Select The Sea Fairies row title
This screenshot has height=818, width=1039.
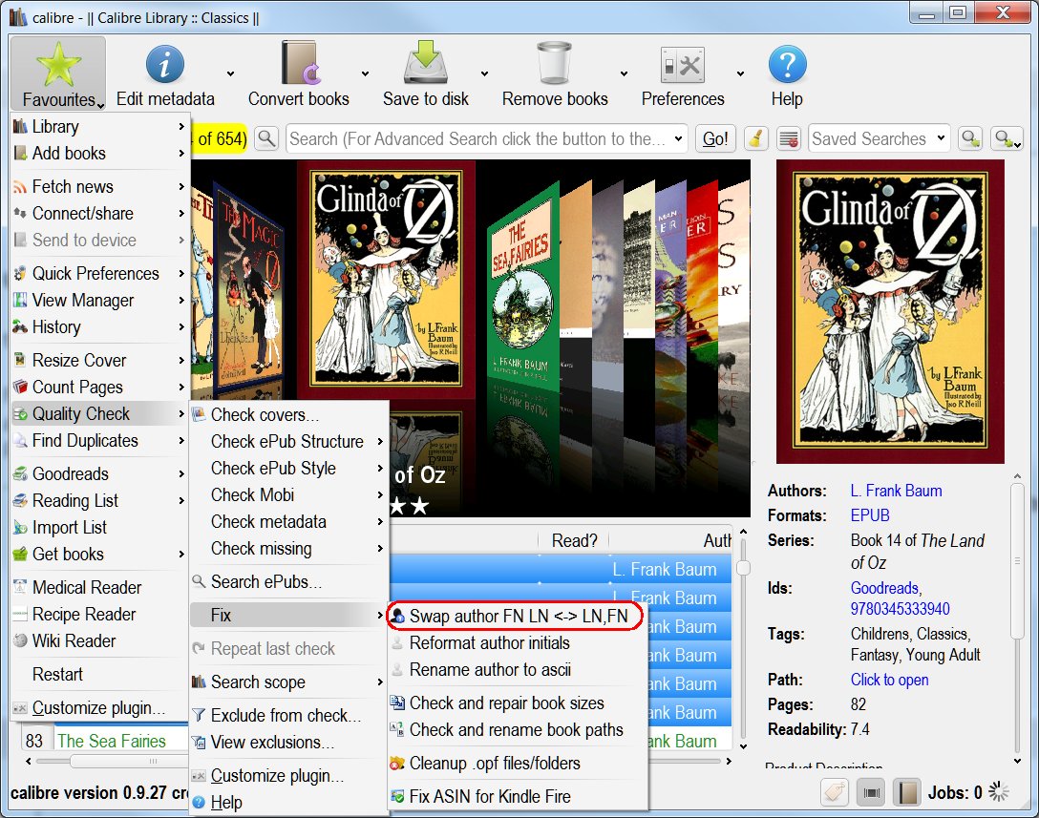tap(112, 741)
